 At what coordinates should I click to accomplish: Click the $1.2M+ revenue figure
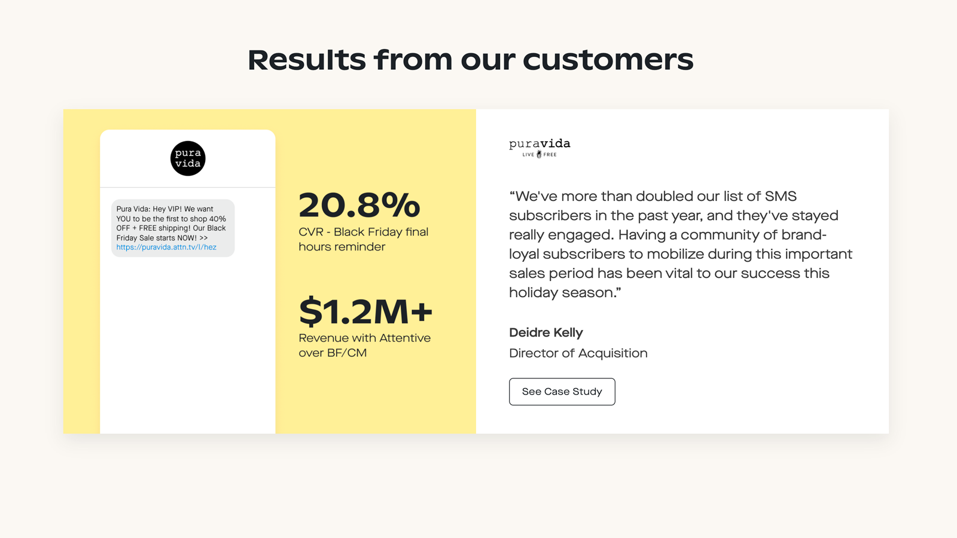pos(365,311)
